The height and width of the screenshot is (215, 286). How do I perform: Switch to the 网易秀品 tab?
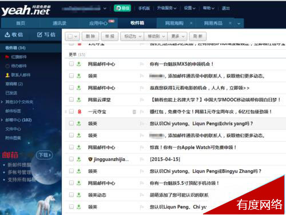[x=213, y=23]
